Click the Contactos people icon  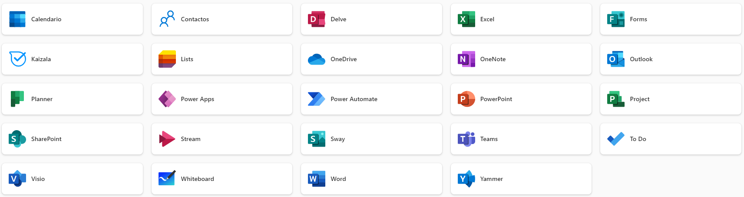[x=167, y=19]
